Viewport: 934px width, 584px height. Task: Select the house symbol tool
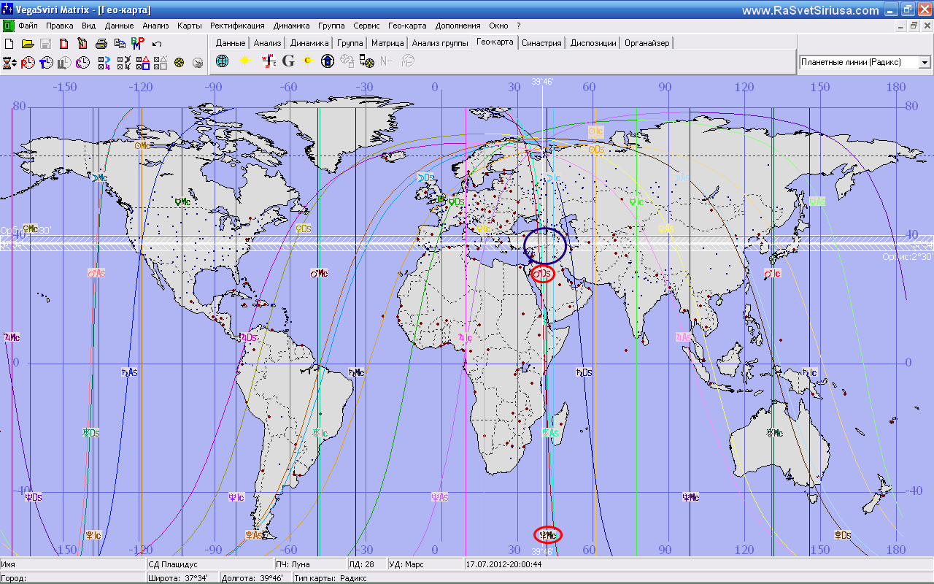point(328,61)
